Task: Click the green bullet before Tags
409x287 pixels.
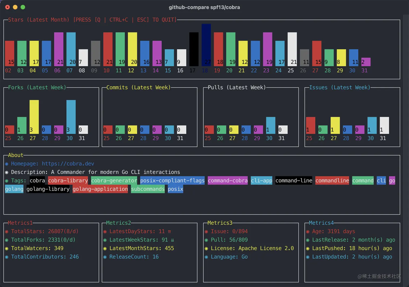Action: pyautogui.click(x=7, y=181)
